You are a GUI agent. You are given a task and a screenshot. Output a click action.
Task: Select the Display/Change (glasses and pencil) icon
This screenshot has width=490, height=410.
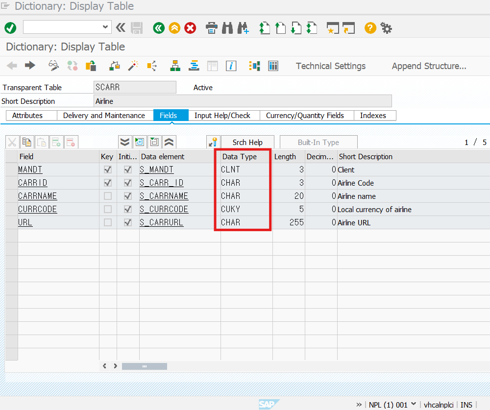point(53,66)
